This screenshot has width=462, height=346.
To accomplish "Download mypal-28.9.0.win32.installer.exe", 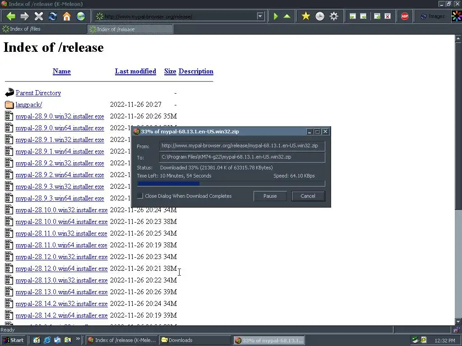I will (x=60, y=116).
